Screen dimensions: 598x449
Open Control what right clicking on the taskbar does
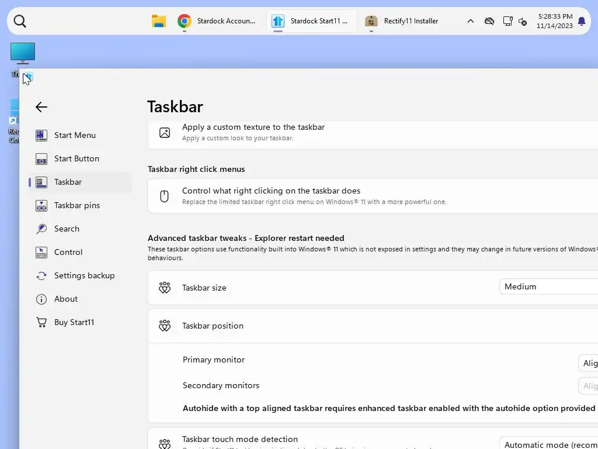(373, 196)
